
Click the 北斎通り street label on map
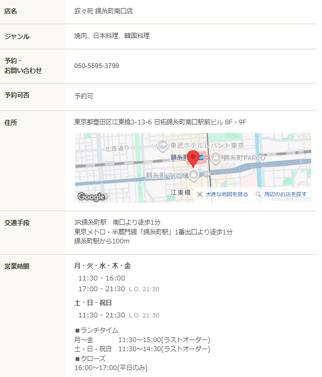click(117, 149)
